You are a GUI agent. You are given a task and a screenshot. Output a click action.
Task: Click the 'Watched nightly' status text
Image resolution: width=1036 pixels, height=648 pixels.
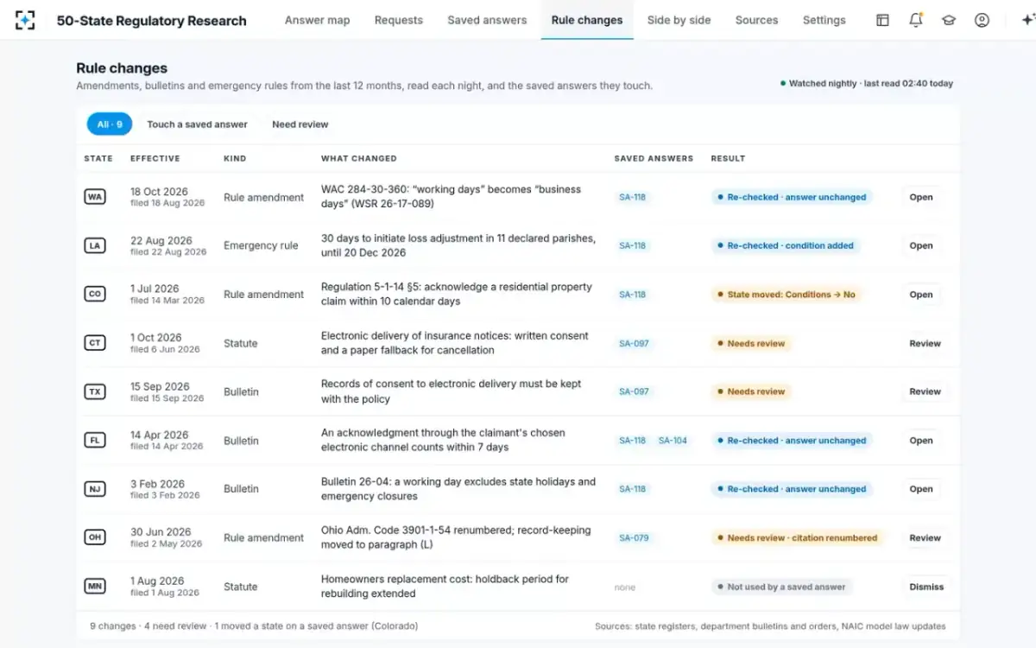(867, 84)
